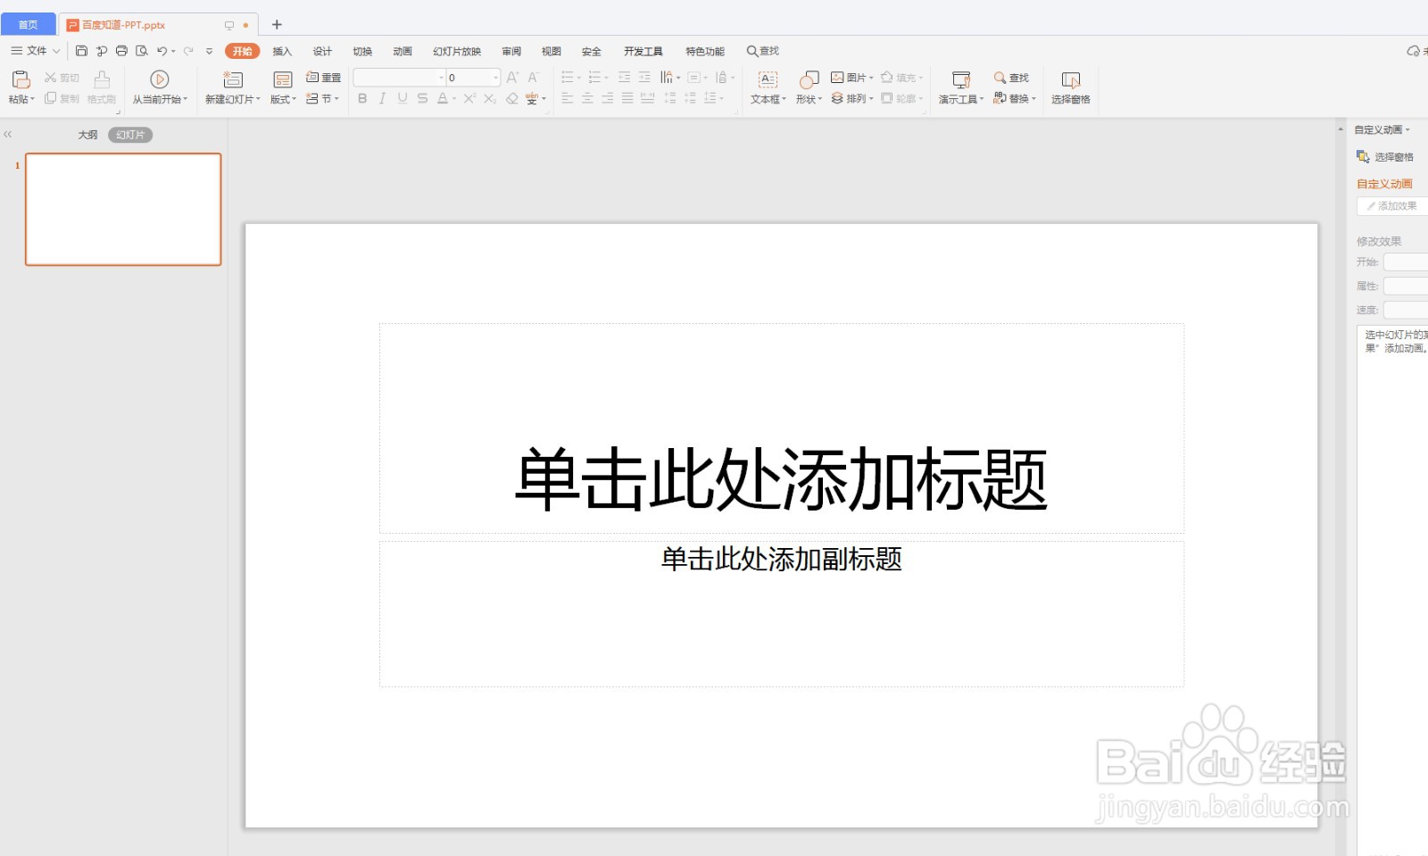The height and width of the screenshot is (856, 1428).
Task: Click the Home (首页) tab
Action: [x=29, y=25]
